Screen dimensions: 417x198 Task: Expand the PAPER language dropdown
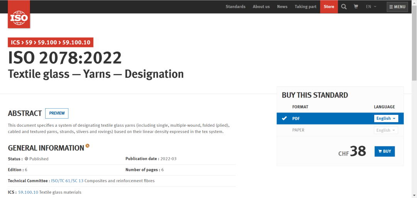click(386, 130)
